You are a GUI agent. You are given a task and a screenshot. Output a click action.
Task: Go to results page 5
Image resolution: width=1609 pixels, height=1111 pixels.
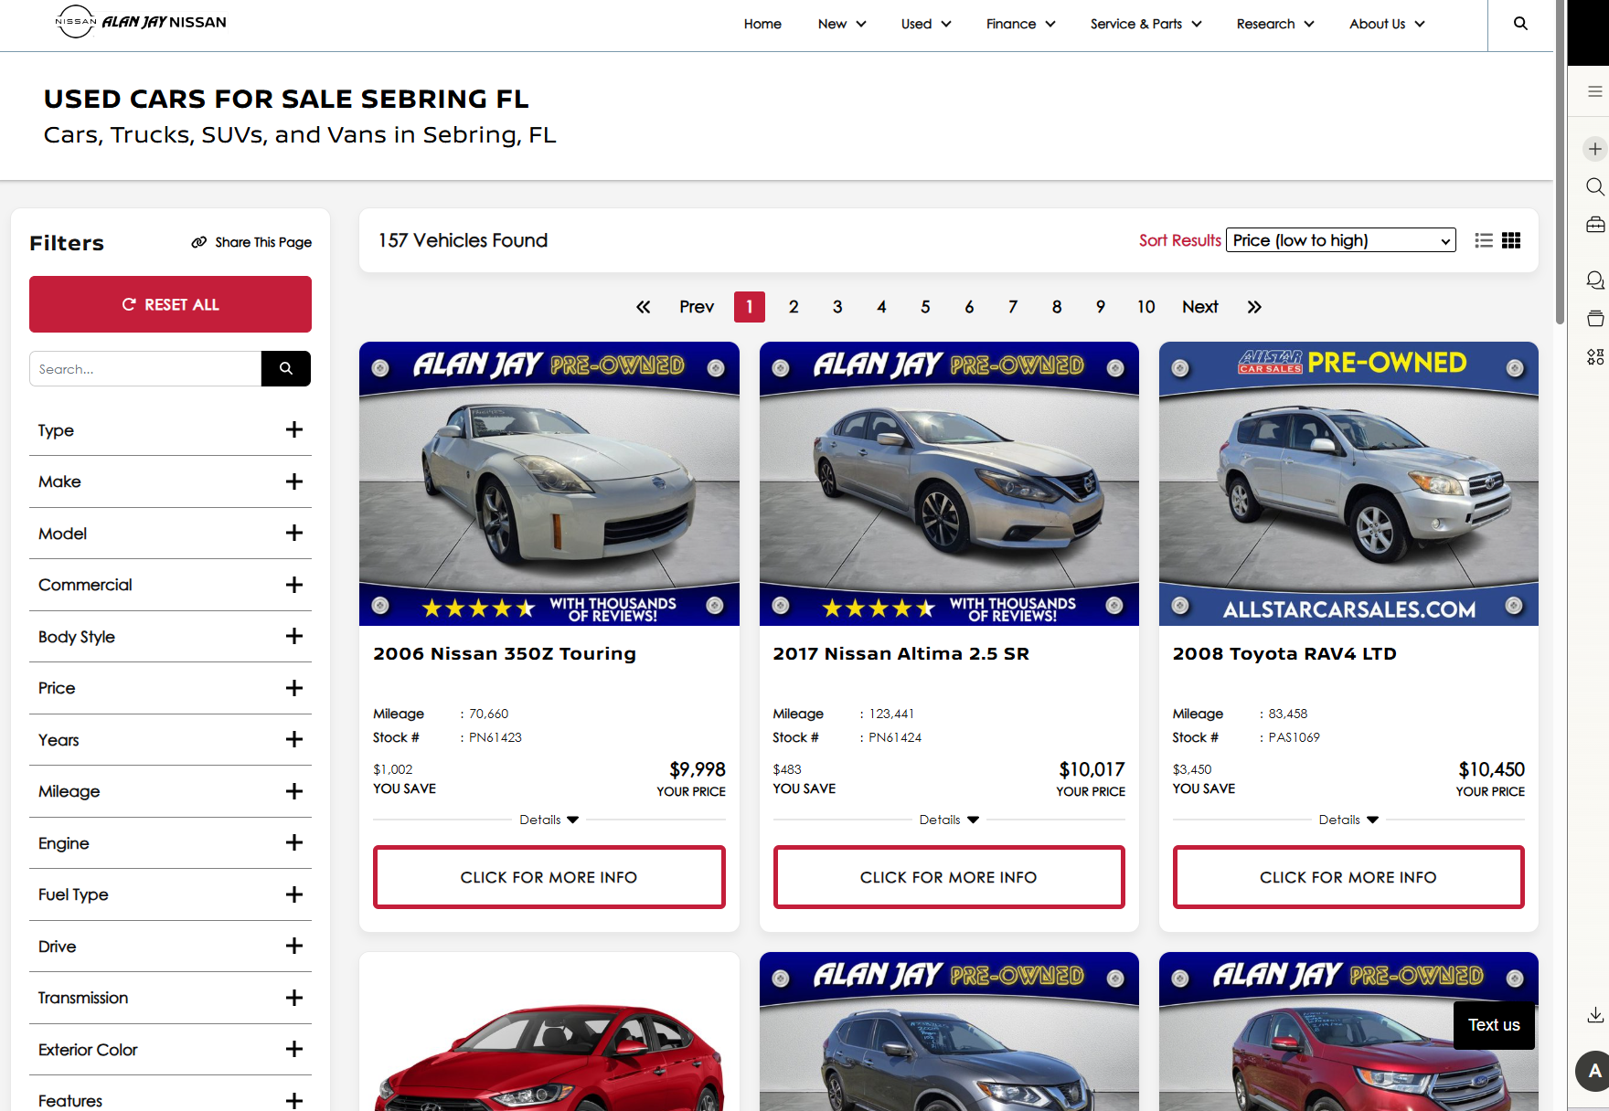click(x=925, y=307)
